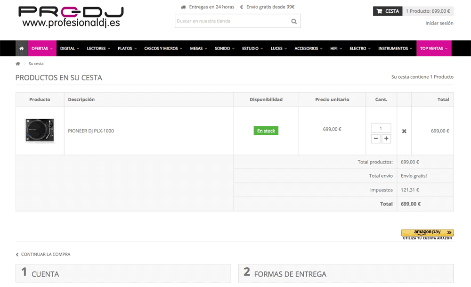Expand the CASCOS Y MICROS menu
The image size is (471, 287).
click(x=163, y=49)
